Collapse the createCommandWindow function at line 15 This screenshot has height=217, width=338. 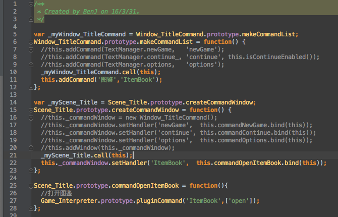(31, 110)
